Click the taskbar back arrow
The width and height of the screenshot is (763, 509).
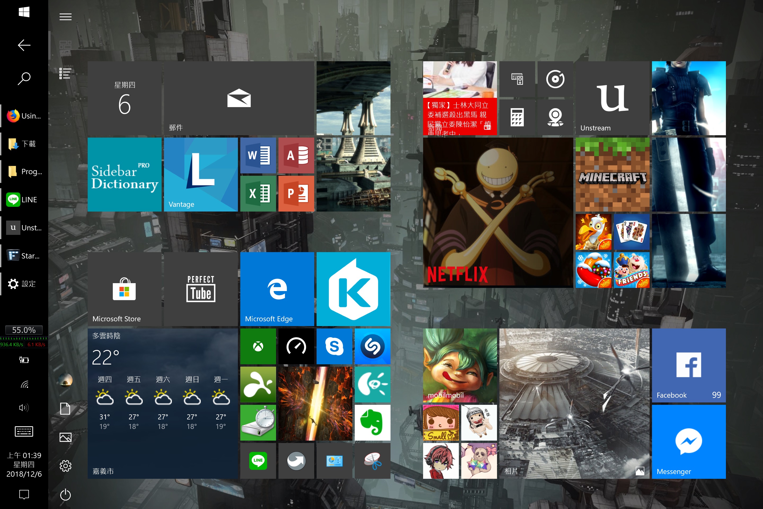coord(24,45)
